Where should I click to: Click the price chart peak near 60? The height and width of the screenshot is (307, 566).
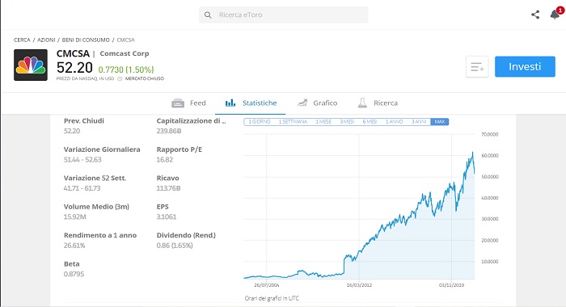472,153
